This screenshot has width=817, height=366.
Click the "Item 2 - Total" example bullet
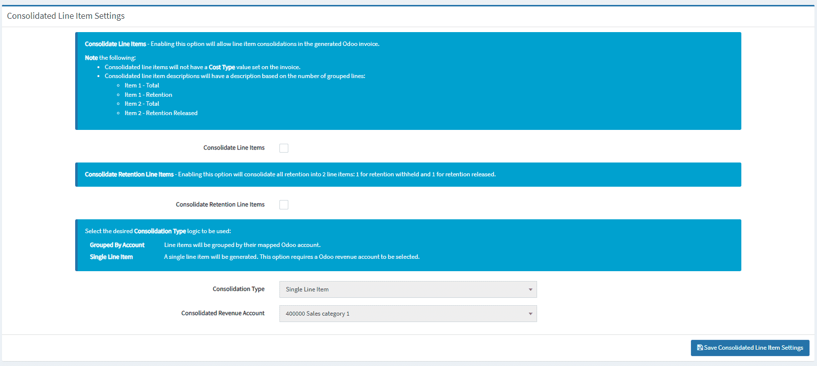[x=142, y=104]
